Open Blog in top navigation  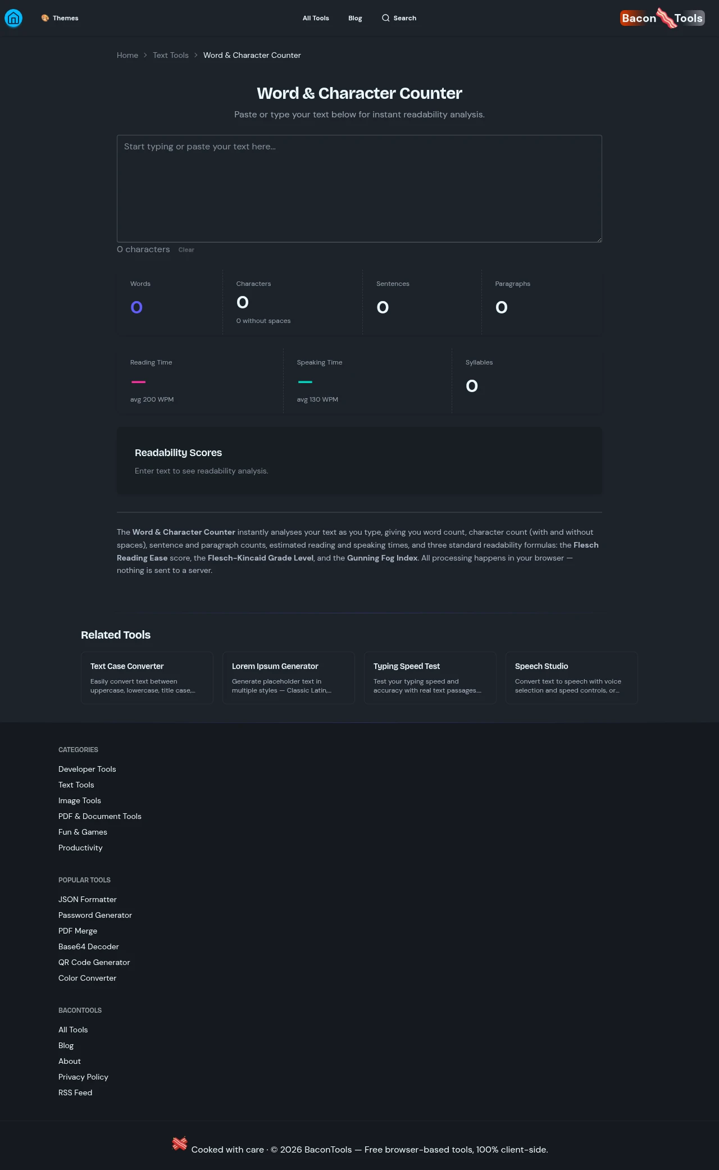coord(355,19)
